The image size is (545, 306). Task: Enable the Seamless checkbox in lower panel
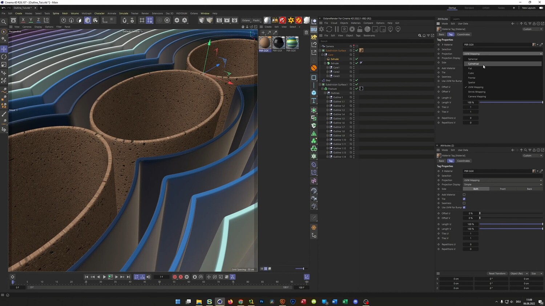[x=464, y=203]
